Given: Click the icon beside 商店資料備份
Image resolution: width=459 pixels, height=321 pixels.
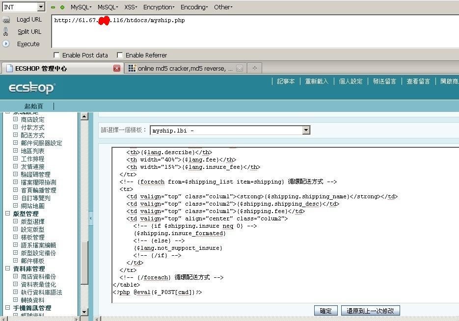Looking at the screenshot, I should [16, 276].
